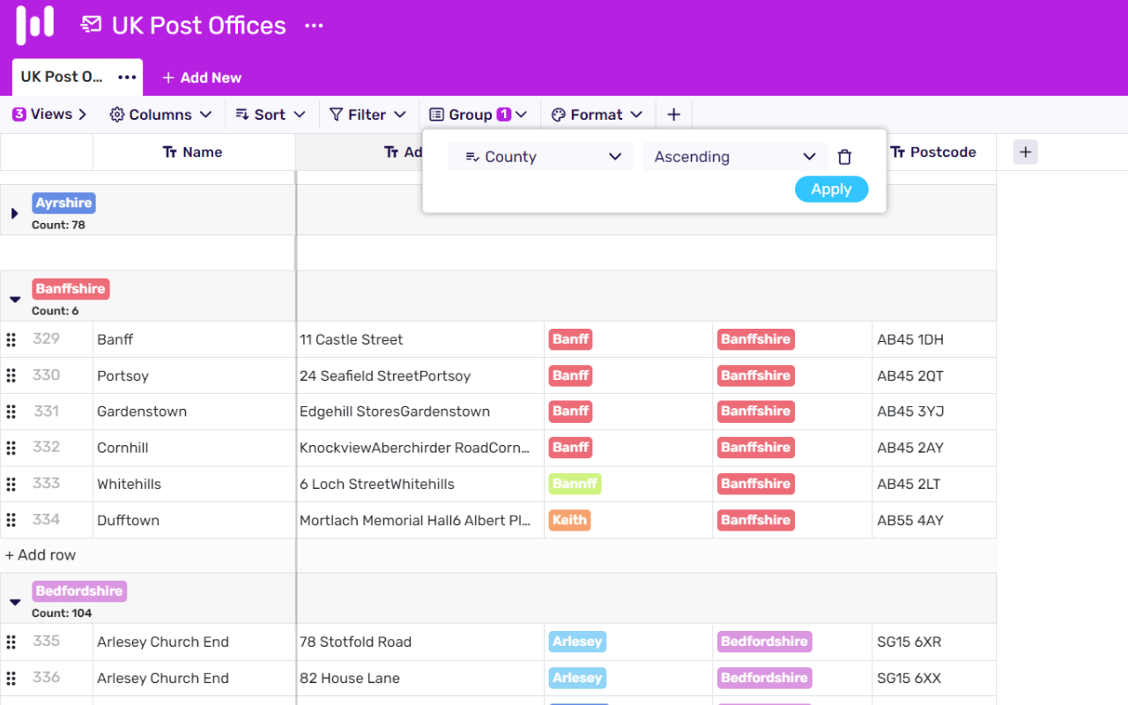Switch to the UK Post O... tab
The width and height of the screenshot is (1128, 705).
tap(62, 77)
